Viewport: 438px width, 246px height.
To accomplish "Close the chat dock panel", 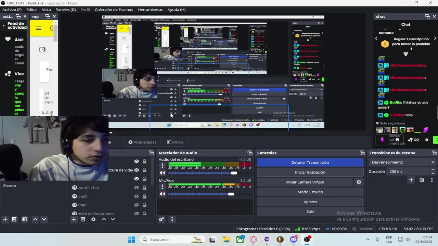I will (435, 16).
